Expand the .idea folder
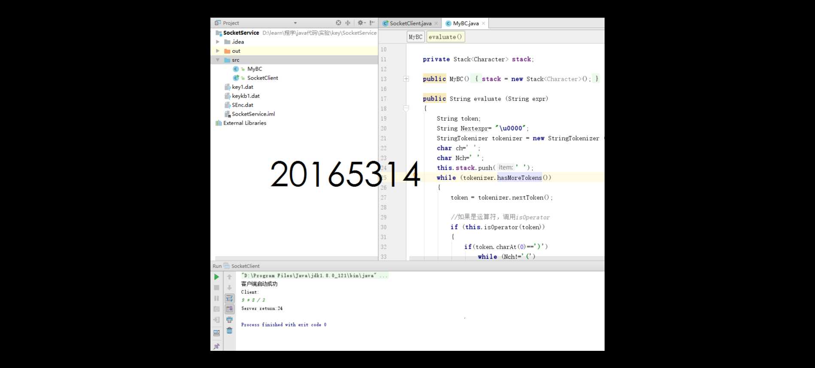This screenshot has width=815, height=368. (x=218, y=42)
